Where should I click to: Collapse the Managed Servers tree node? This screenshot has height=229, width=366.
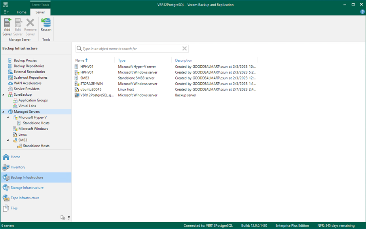coord(3,112)
